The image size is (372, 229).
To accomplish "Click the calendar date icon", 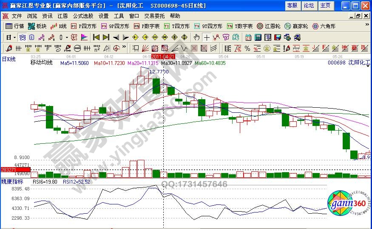I will [x=248, y=37].
